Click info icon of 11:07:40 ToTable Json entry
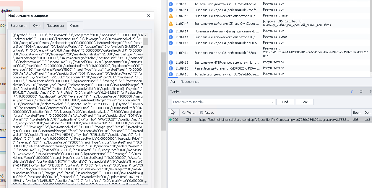372x188 pixels. [x=170, y=4]
